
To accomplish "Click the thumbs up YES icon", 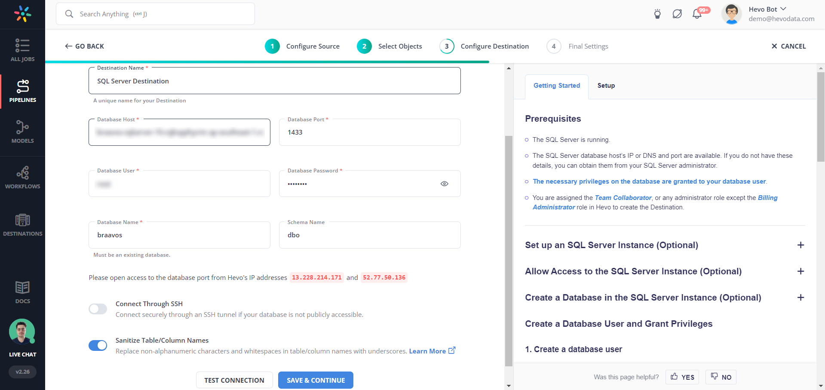I will (674, 377).
